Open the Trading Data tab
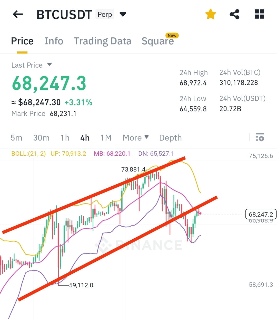277x319 pixels. (x=103, y=41)
